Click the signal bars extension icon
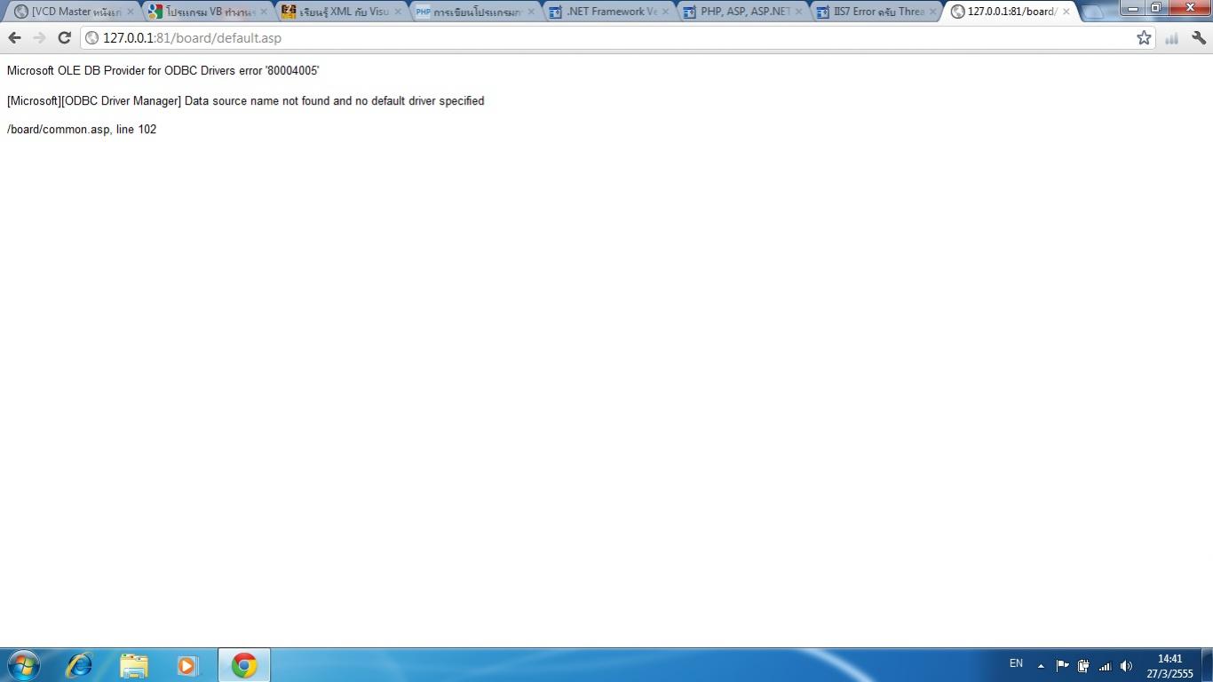Screen dimensions: 1213x682 [1172, 38]
